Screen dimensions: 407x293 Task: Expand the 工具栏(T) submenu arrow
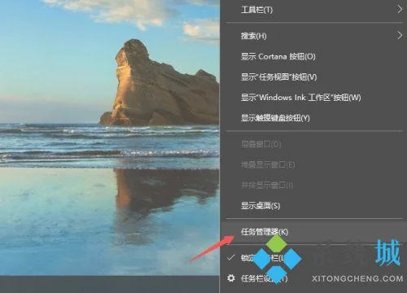[x=400, y=10]
